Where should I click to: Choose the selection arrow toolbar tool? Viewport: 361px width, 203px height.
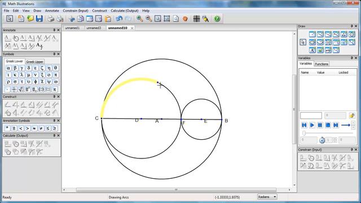(x=10, y=19)
